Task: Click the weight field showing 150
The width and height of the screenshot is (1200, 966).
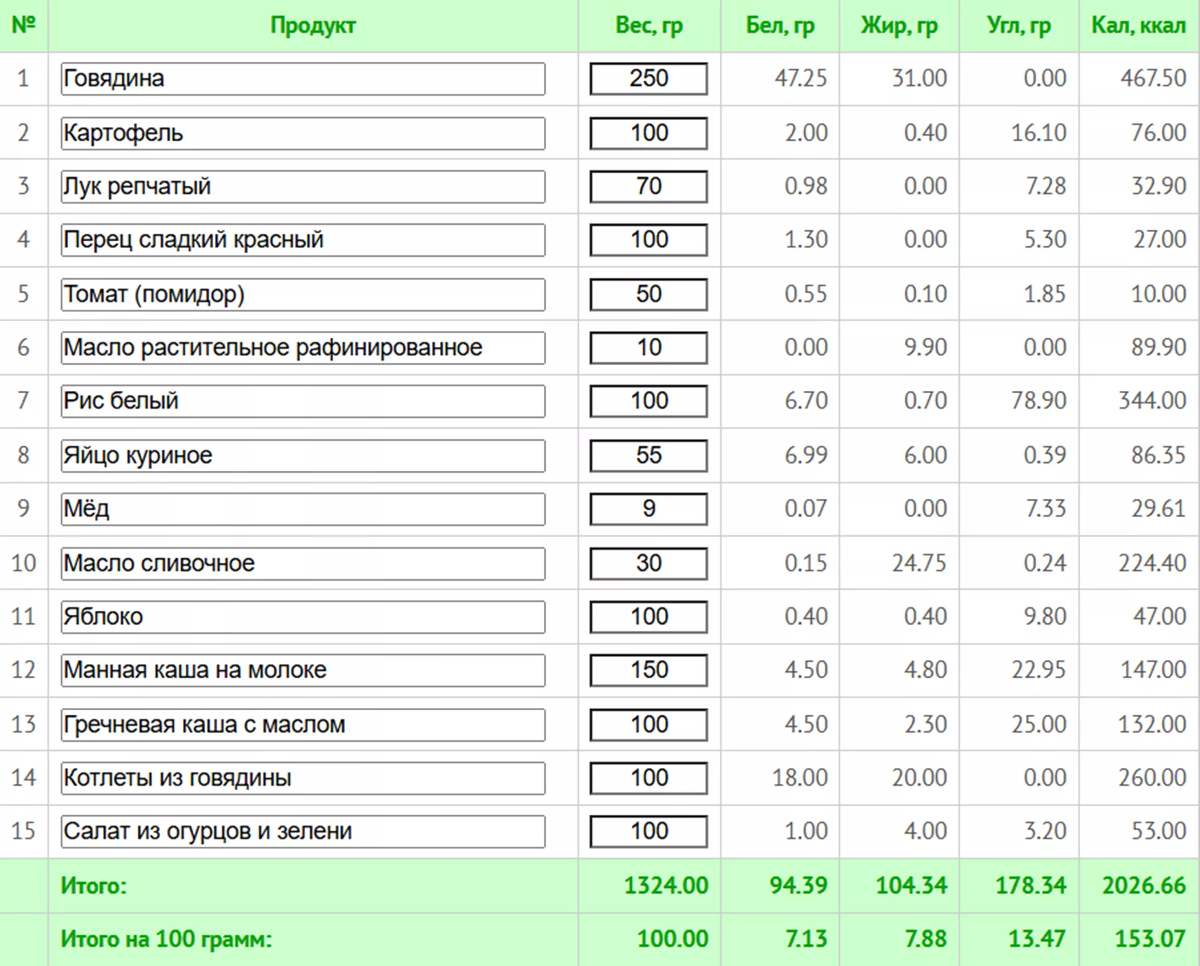Action: click(x=648, y=670)
